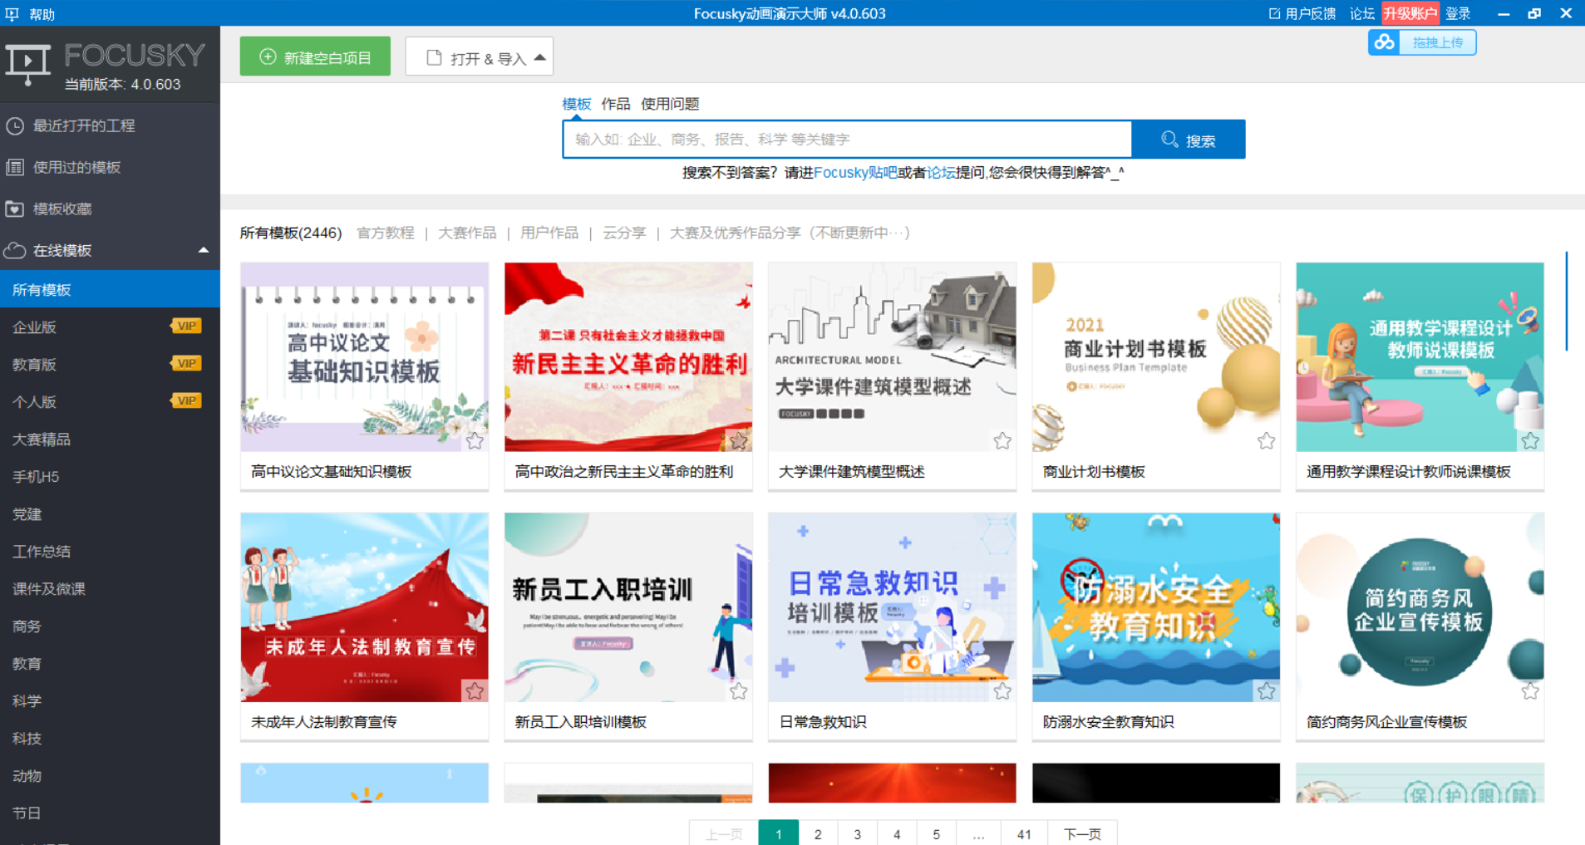Go to page 3 of templates
1585x845 pixels.
tap(857, 833)
